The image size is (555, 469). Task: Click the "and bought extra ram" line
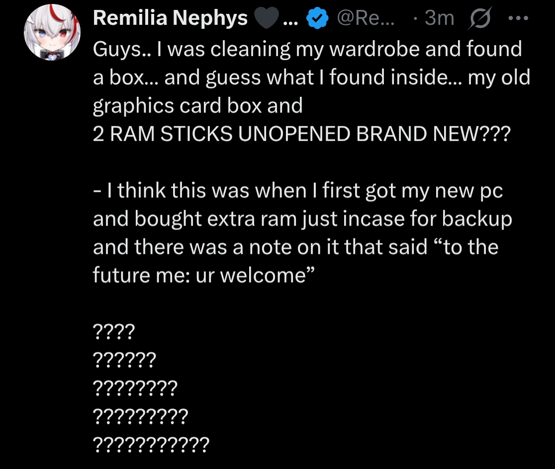(302, 219)
